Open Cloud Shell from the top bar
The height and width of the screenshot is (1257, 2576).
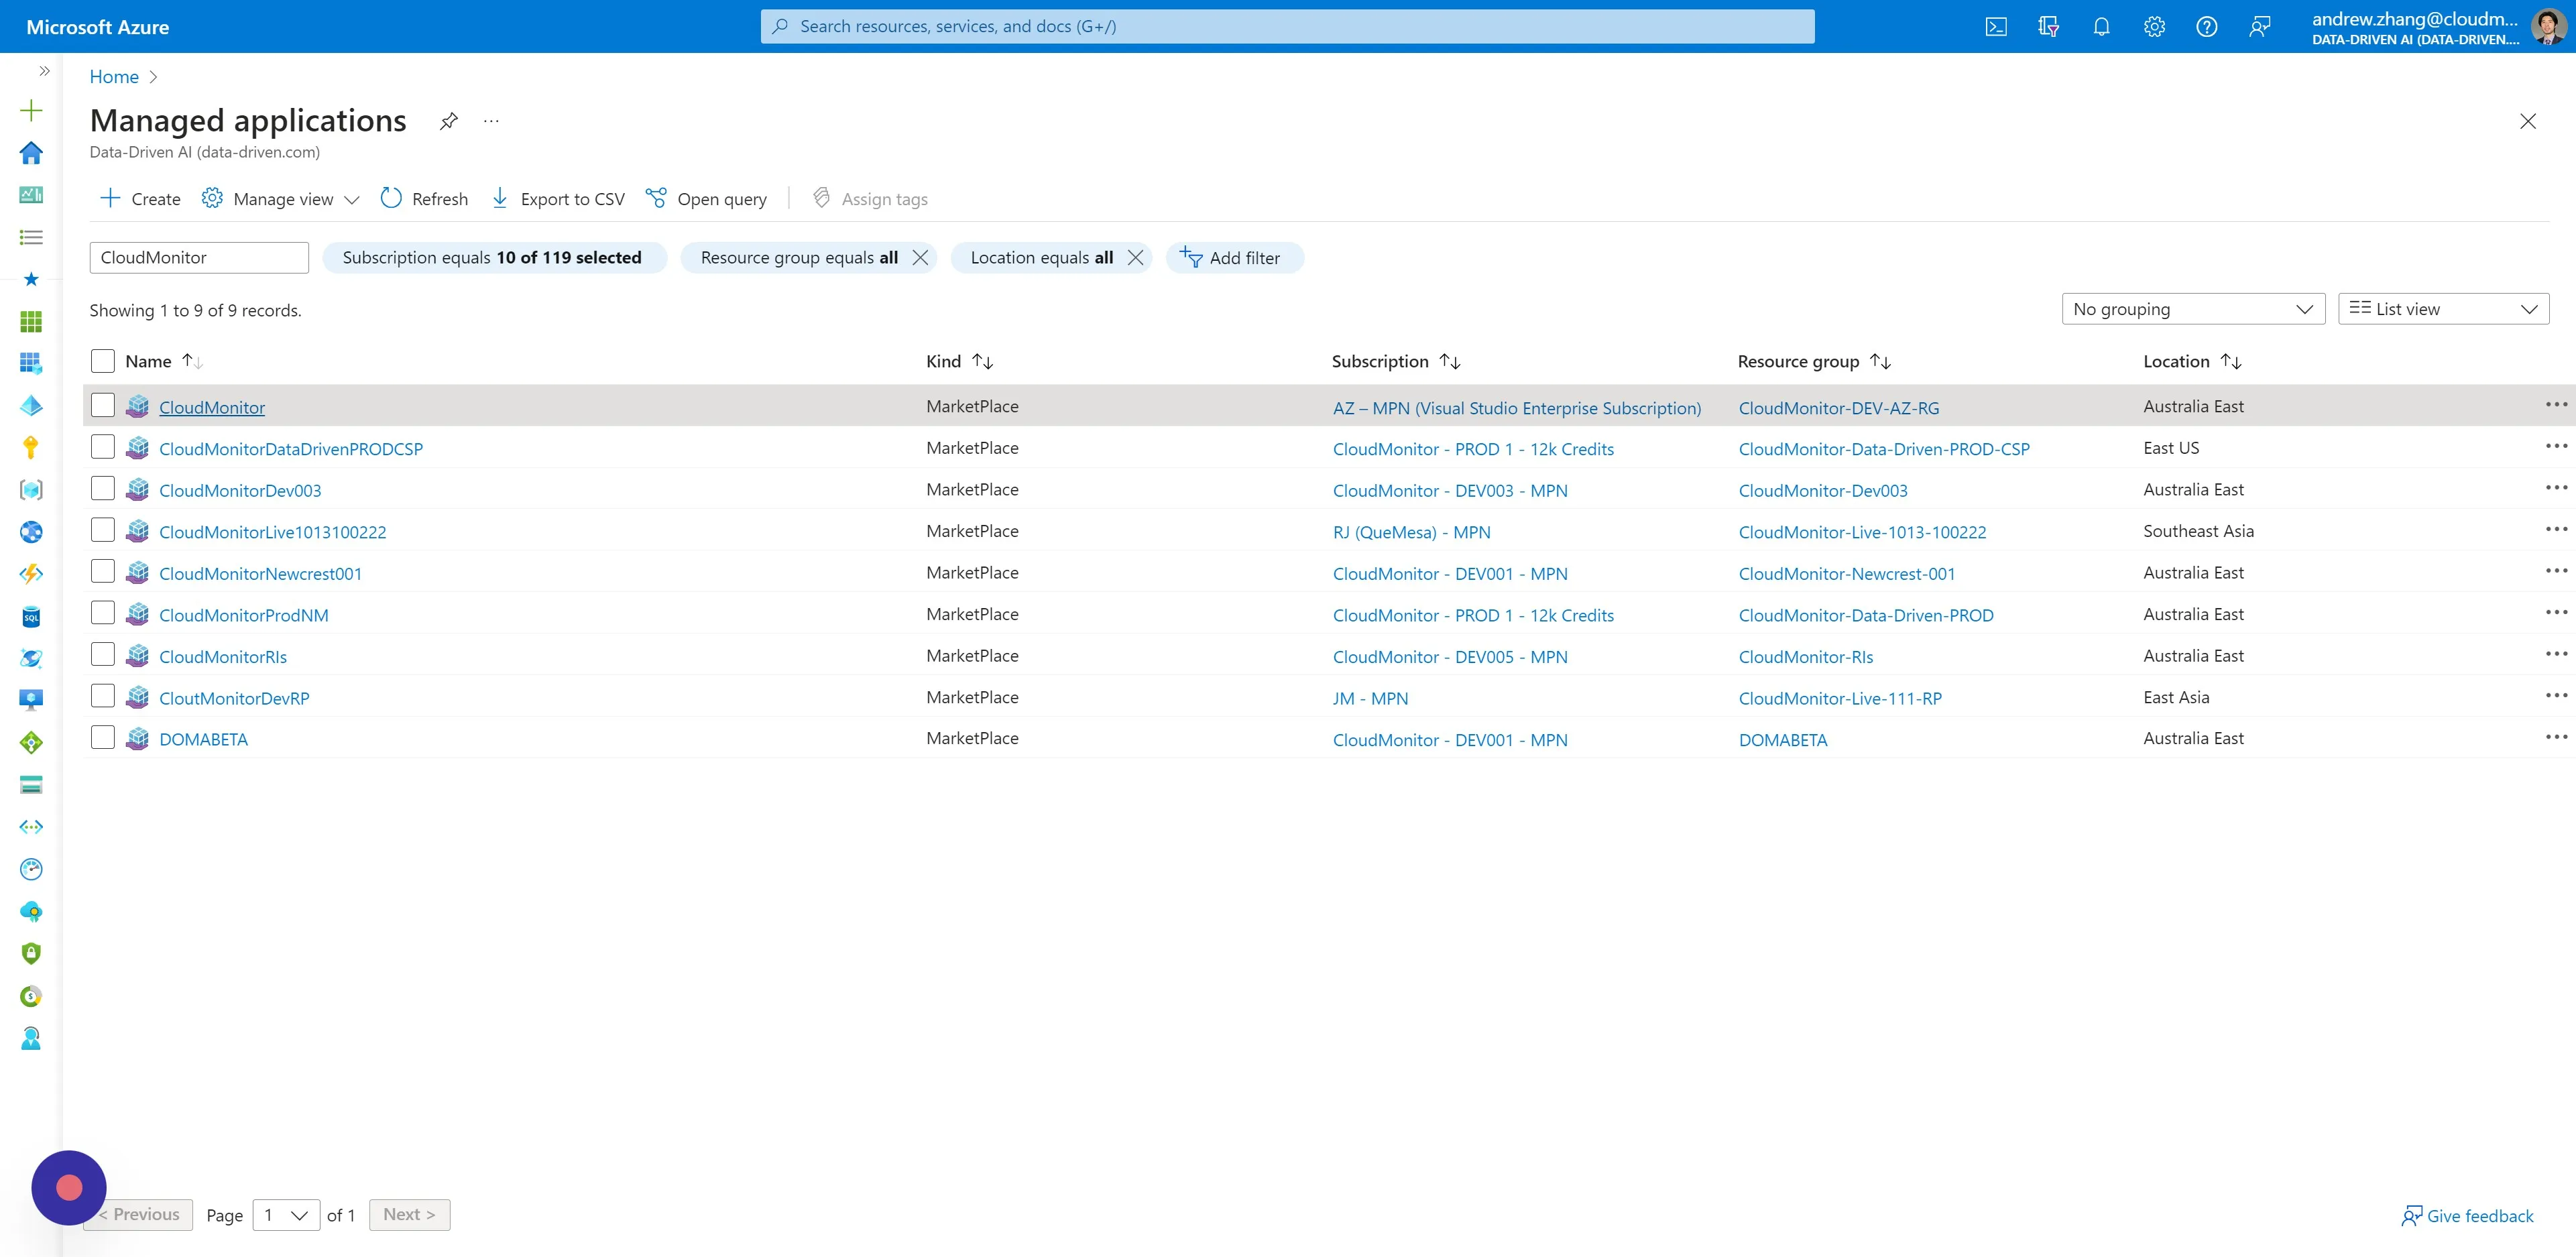[1996, 27]
